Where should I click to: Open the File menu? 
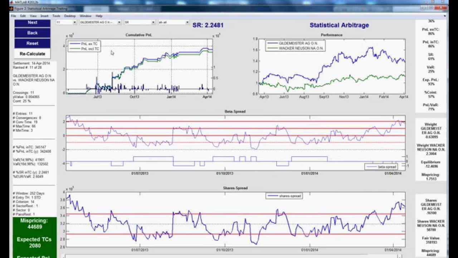click(x=13, y=16)
